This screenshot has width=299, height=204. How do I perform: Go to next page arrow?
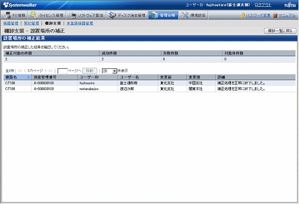click(45, 71)
